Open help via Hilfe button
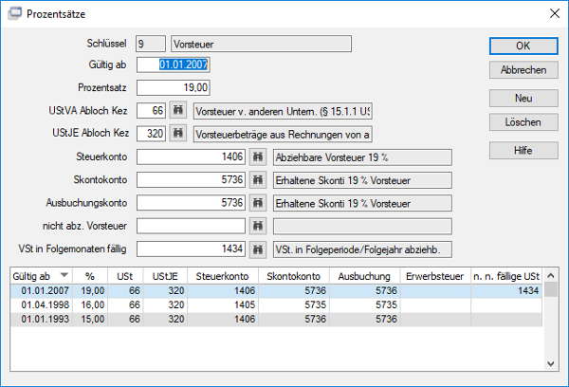The width and height of the screenshot is (569, 387). coord(523,150)
